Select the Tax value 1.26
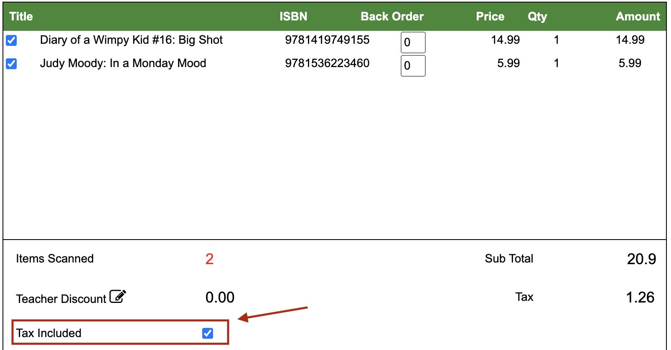Screen dimensions: 671x350 pyautogui.click(x=640, y=297)
